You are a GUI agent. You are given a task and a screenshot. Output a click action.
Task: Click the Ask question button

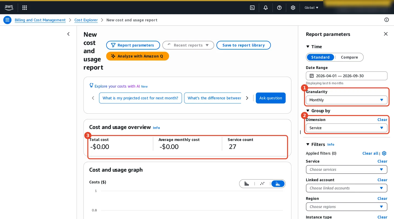(271, 98)
